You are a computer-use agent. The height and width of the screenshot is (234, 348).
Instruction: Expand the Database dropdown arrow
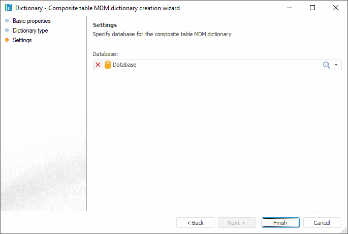pos(336,65)
